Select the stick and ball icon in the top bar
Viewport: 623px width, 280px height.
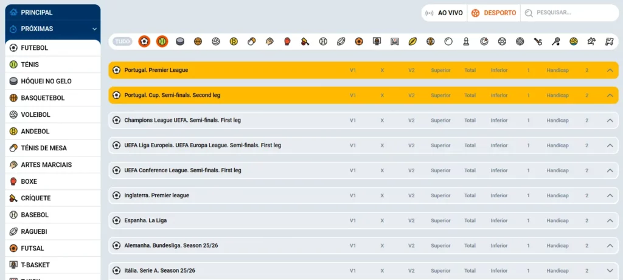538,41
